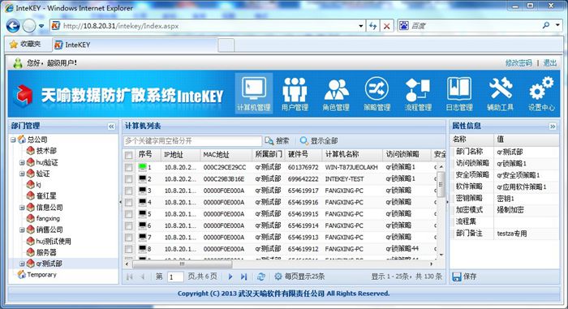The height and width of the screenshot is (309, 568).
Task: Open the 用户管理 user management icon
Action: 295,93
